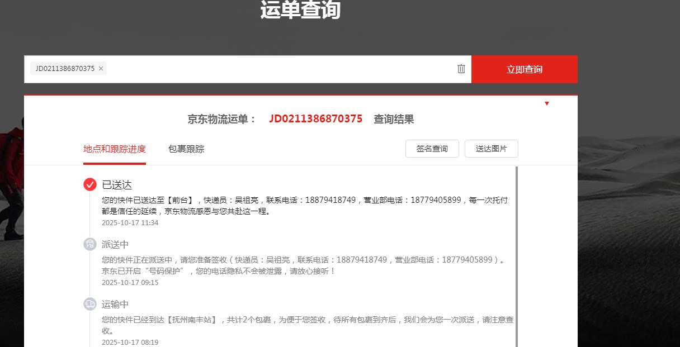Click the truck icon beside 运输中
The height and width of the screenshot is (347, 680).
pyautogui.click(x=90, y=304)
